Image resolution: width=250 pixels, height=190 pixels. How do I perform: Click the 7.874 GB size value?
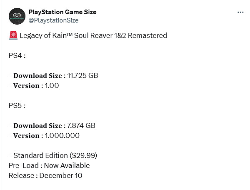click(81, 125)
